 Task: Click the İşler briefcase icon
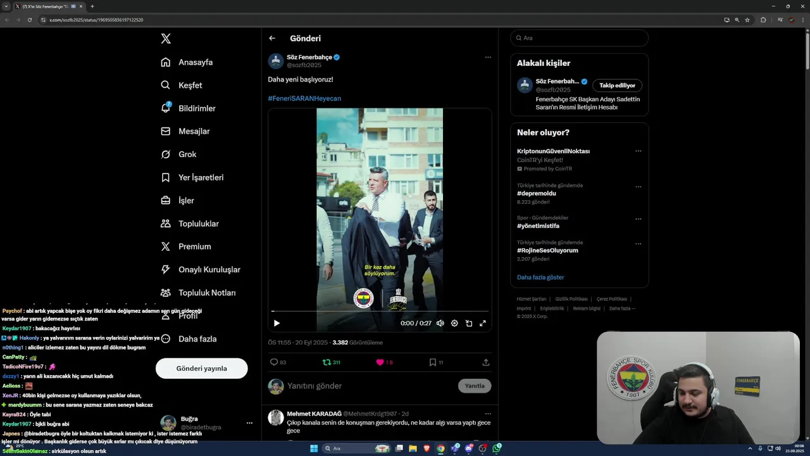166,201
